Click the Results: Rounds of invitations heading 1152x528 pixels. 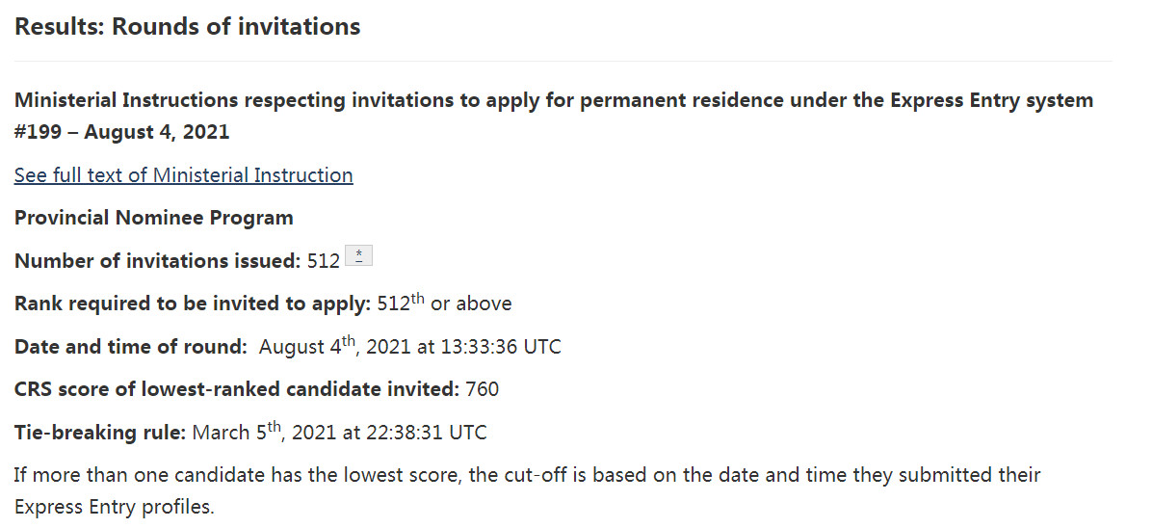[x=187, y=27]
